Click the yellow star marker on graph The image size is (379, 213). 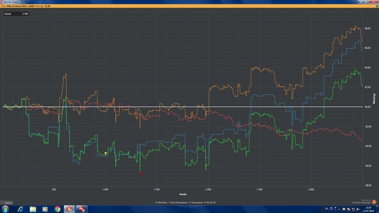pos(106,153)
